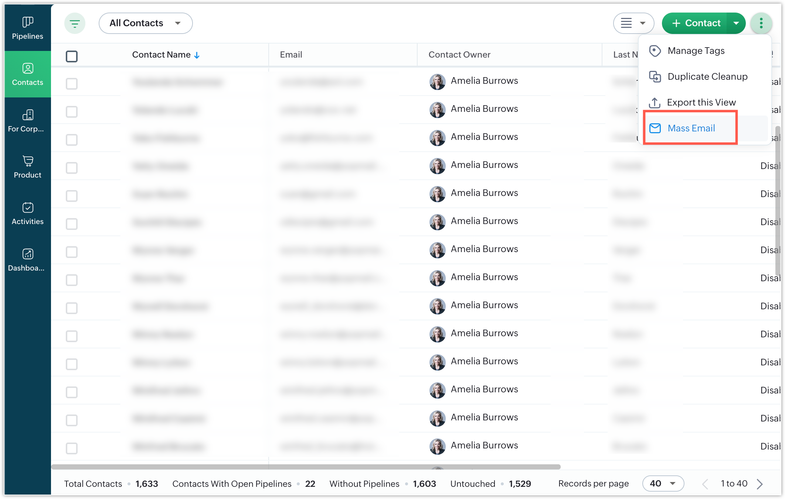Click the green filter icon
785x499 pixels.
(x=75, y=24)
